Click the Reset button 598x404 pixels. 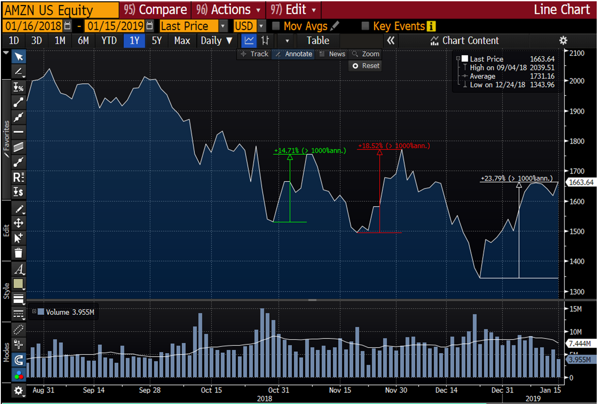(x=366, y=66)
